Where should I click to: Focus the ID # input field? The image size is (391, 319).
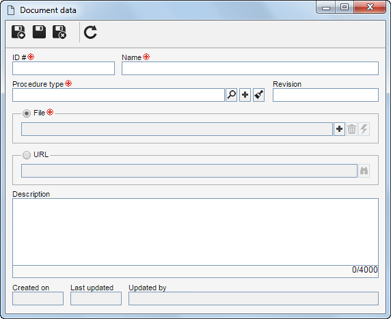coord(64,68)
